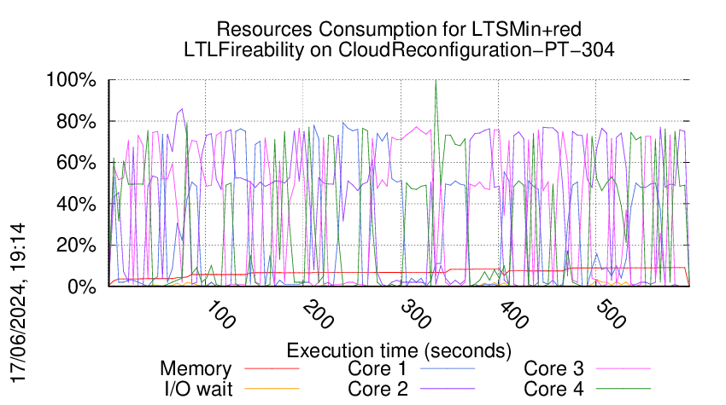
Task: Click the blue Core 1 legend line sample
Action: (x=448, y=368)
